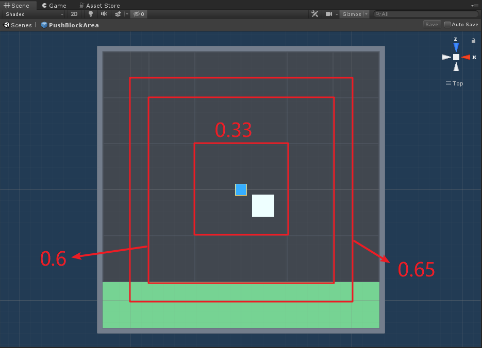Select the PushBlockArea prefab breadcrumb

pos(70,25)
